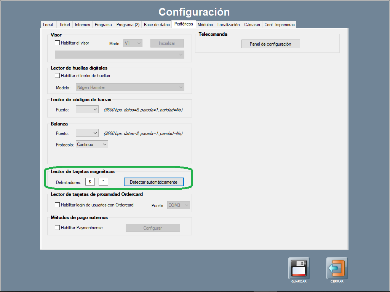Click the Cerrar exit icon

pyautogui.click(x=337, y=268)
